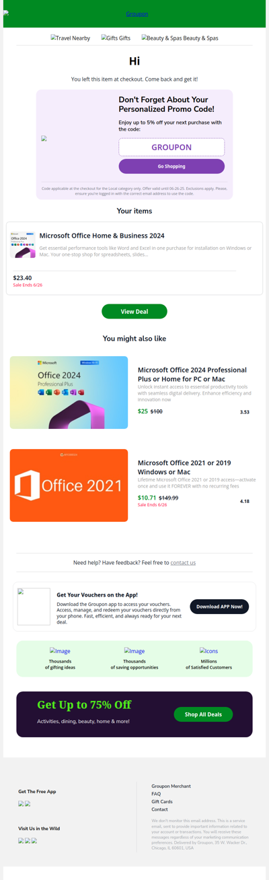269x880 pixels.
Task: Open Beauty & Spas navigation item
Action: tap(180, 38)
